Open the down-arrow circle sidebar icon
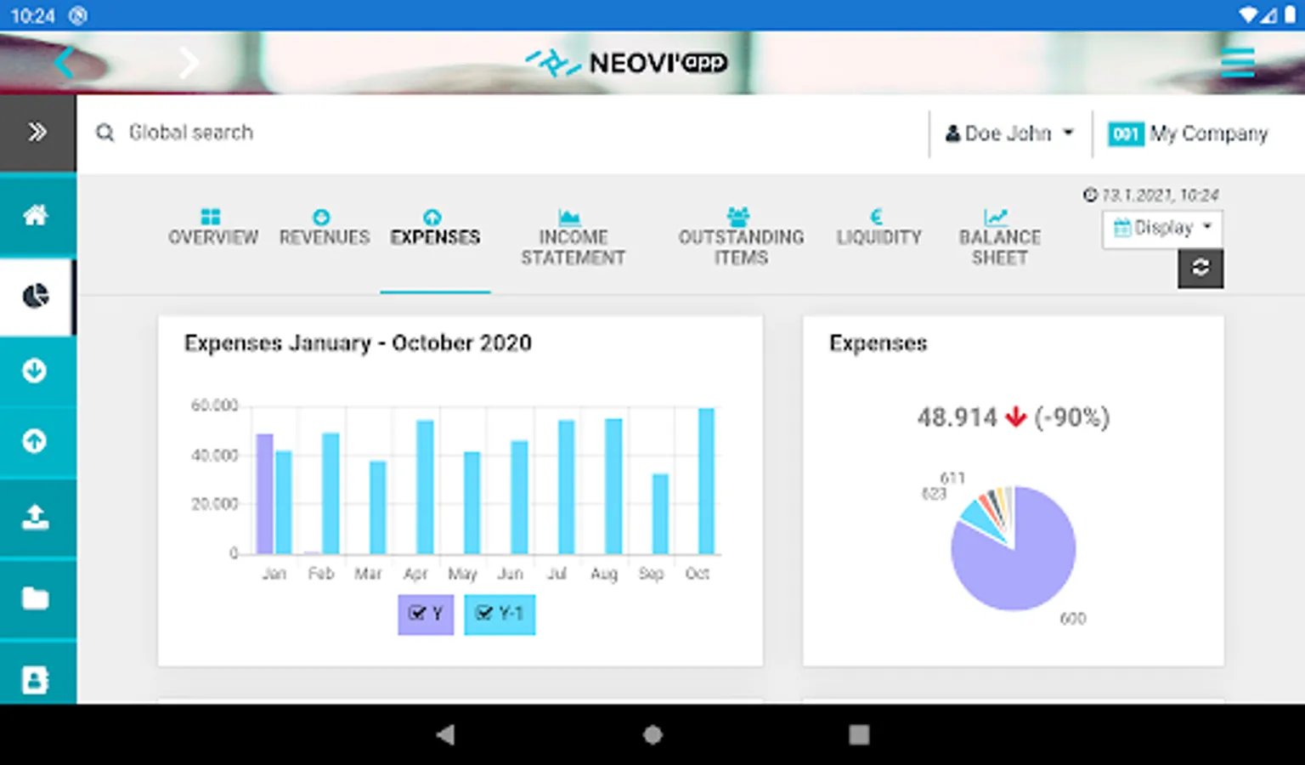 point(36,371)
